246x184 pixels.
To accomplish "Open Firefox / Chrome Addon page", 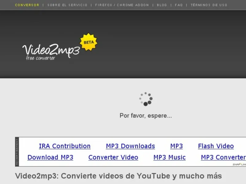I will [x=122, y=5].
